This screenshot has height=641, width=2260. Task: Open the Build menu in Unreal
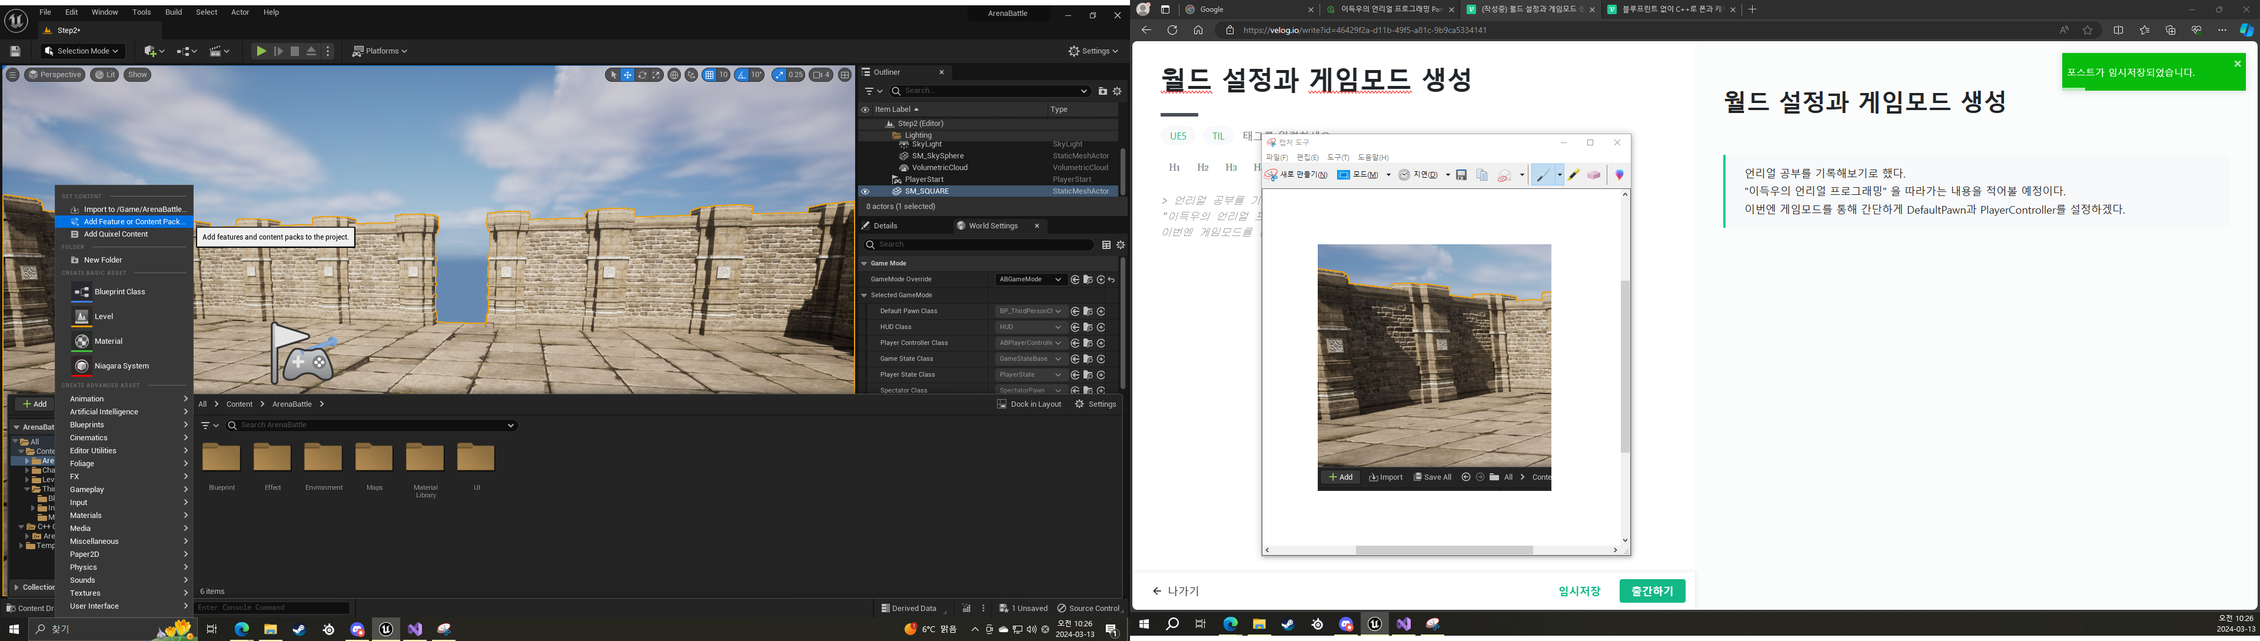tap(174, 12)
